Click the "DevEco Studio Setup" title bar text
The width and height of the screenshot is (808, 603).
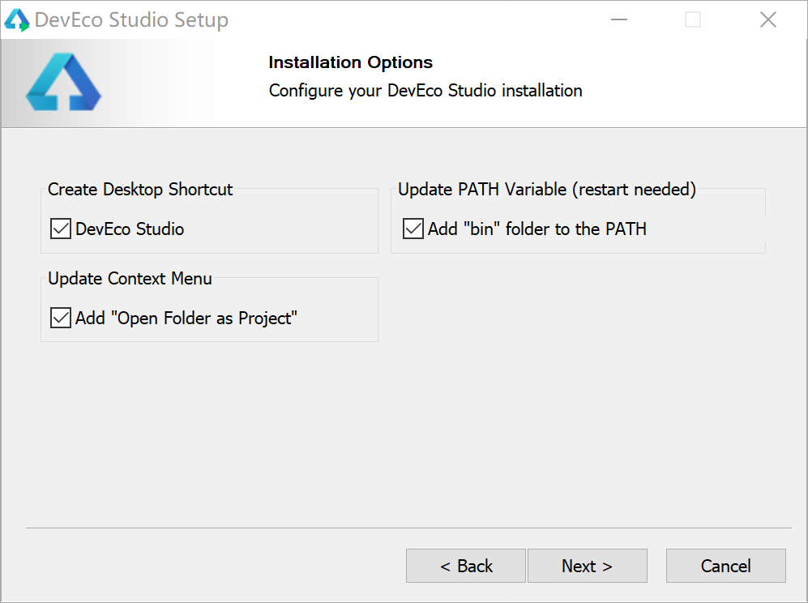131,19
